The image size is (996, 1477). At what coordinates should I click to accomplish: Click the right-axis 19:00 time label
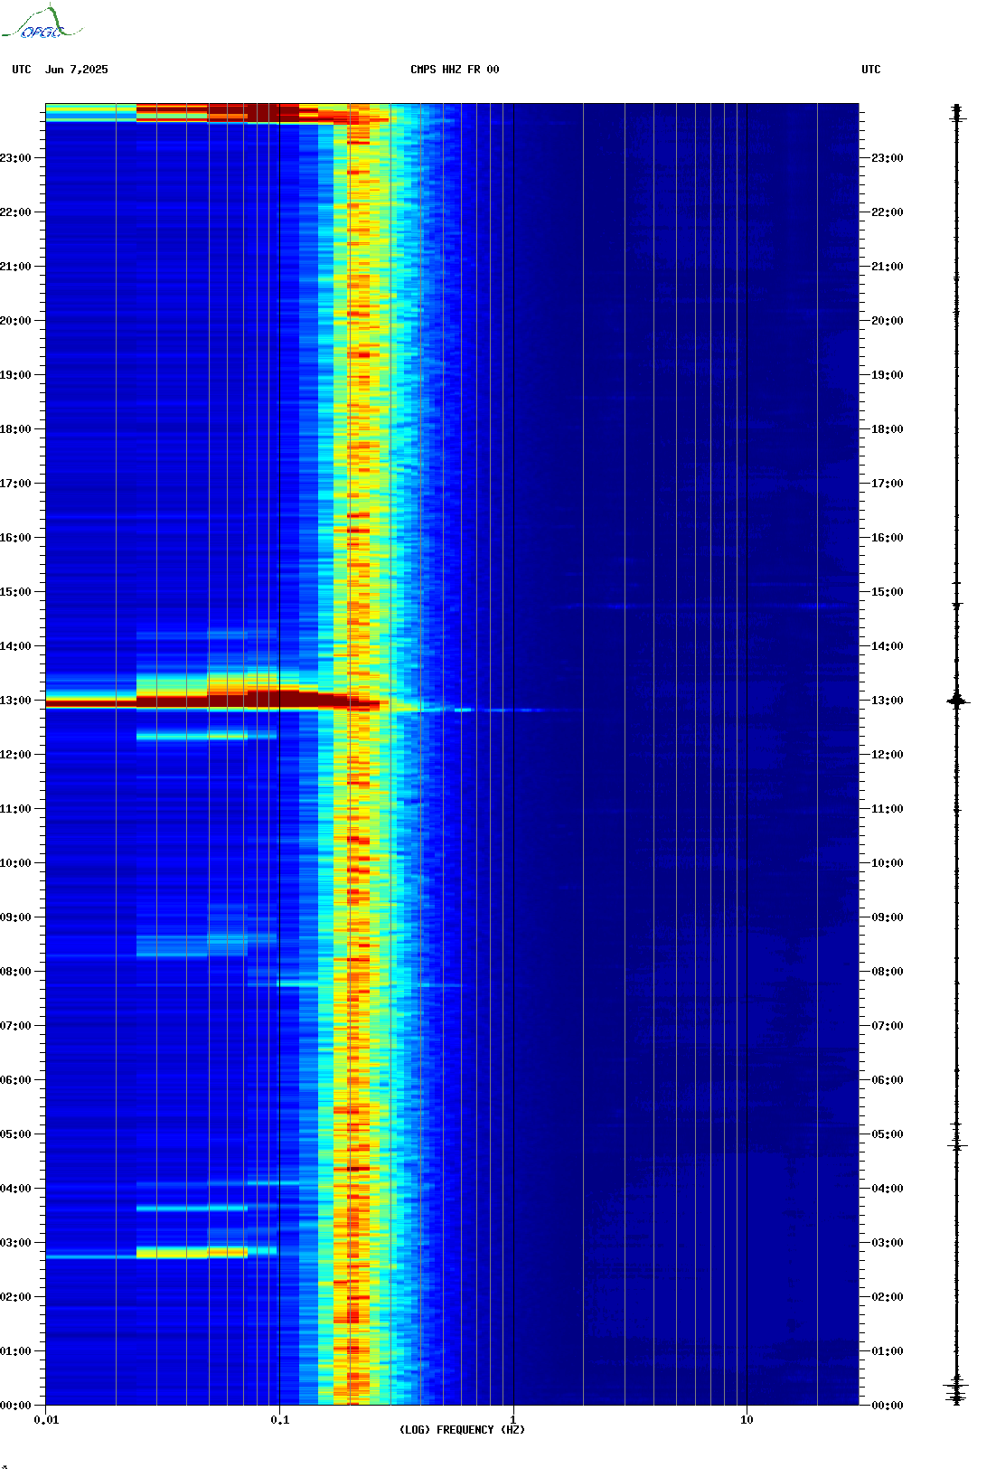[888, 375]
